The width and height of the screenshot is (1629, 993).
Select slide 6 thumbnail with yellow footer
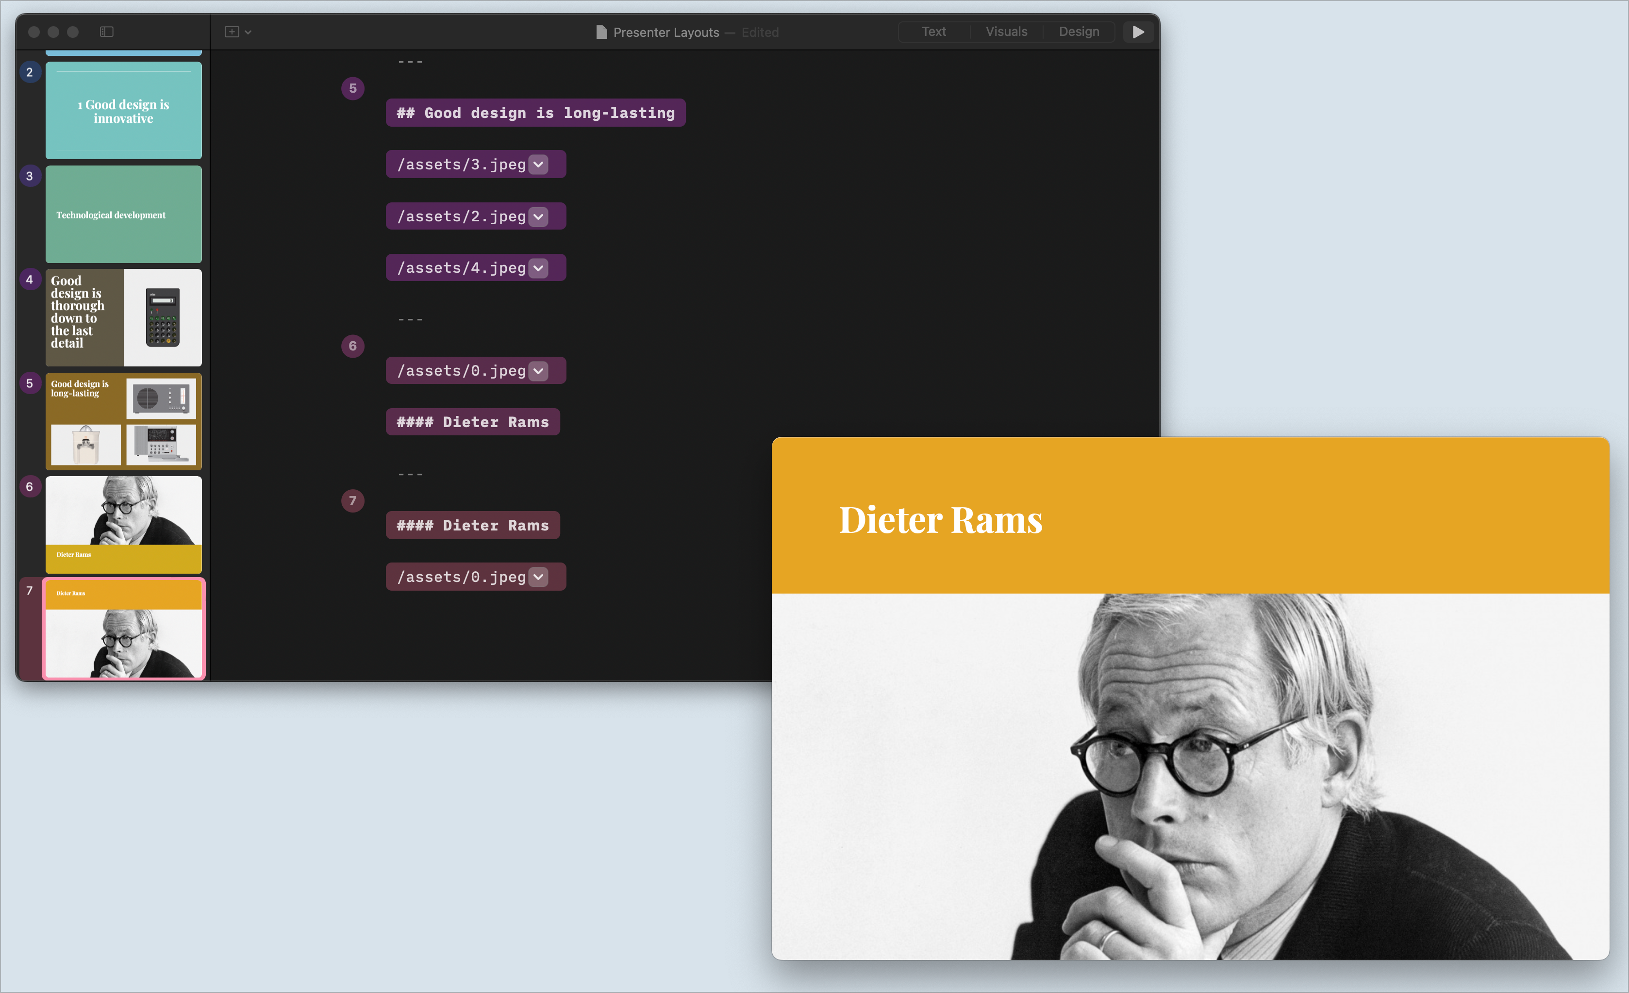point(124,525)
